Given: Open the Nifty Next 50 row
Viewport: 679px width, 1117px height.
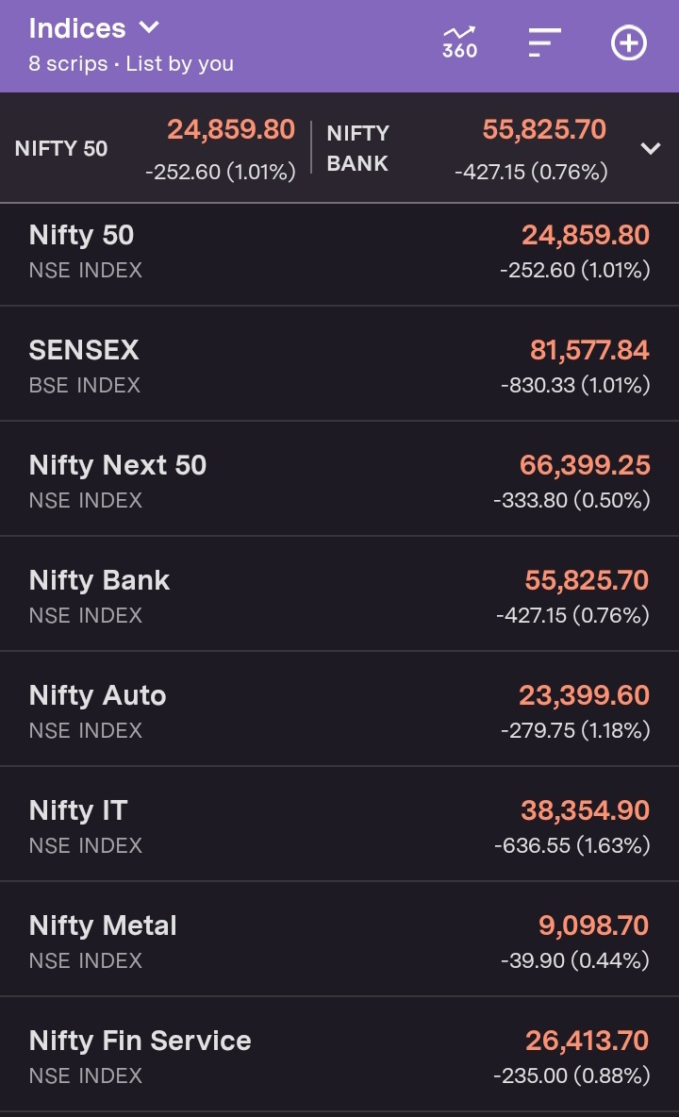Looking at the screenshot, I should coord(339,478).
